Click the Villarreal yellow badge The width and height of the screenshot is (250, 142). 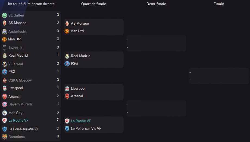tap(4, 64)
